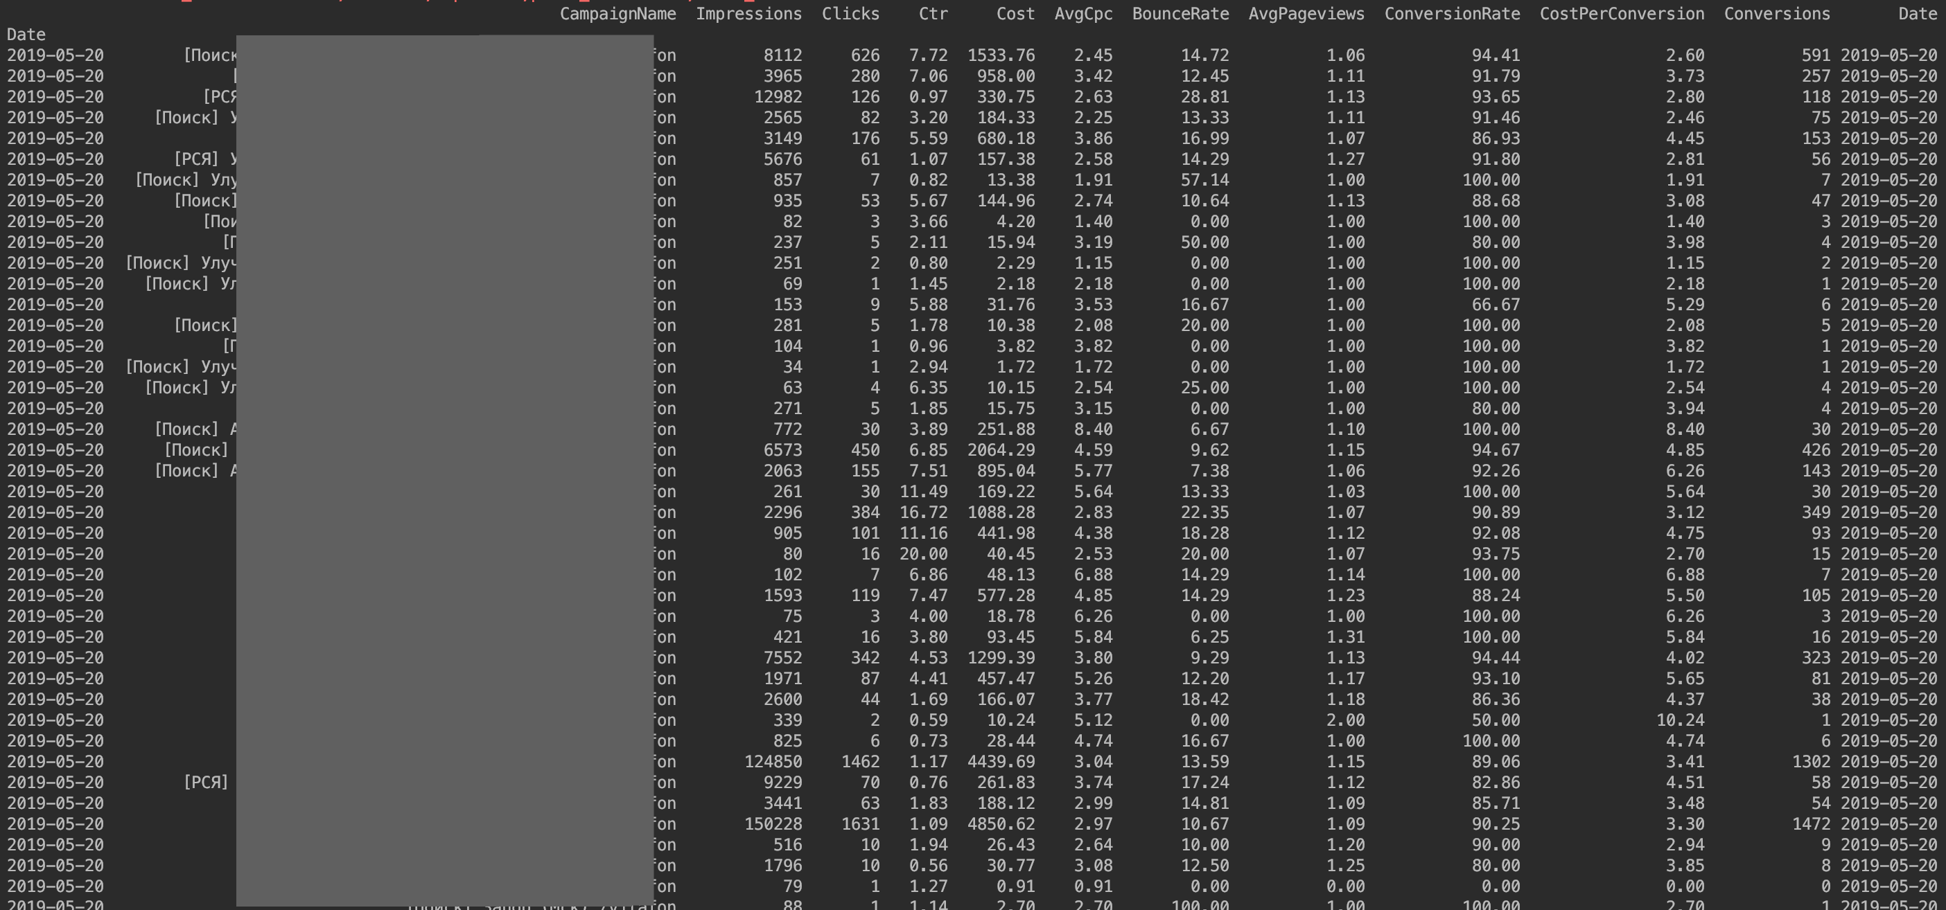
Task: Select the Cost value 4439.69
Action: tap(1001, 761)
